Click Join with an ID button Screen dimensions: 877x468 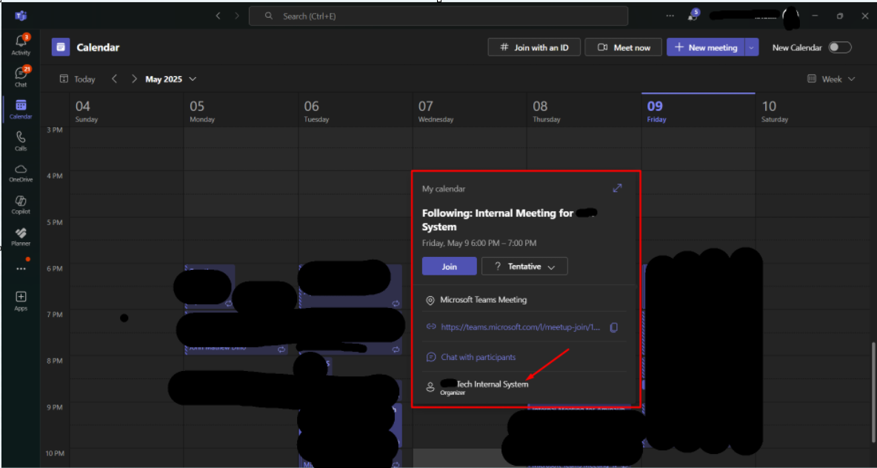(x=534, y=47)
